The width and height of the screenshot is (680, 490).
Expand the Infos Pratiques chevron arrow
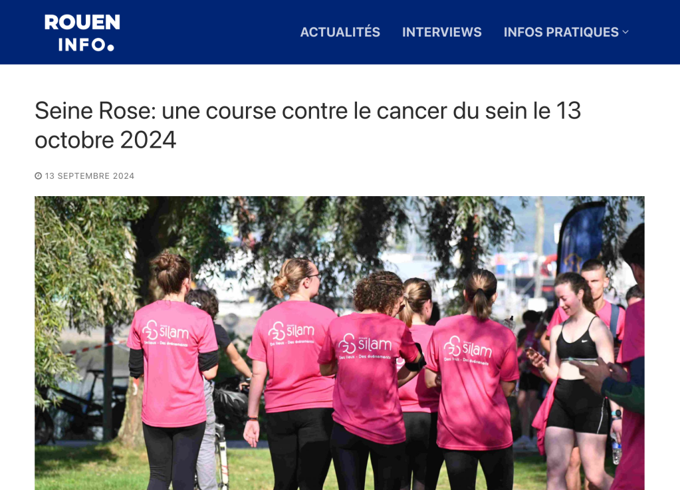point(625,32)
